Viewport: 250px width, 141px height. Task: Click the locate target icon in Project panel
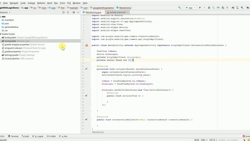click(x=63, y=12)
